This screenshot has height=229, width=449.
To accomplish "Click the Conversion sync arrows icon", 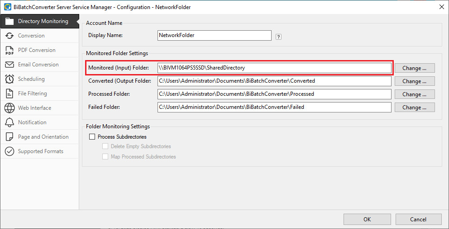I will pyautogui.click(x=10, y=36).
